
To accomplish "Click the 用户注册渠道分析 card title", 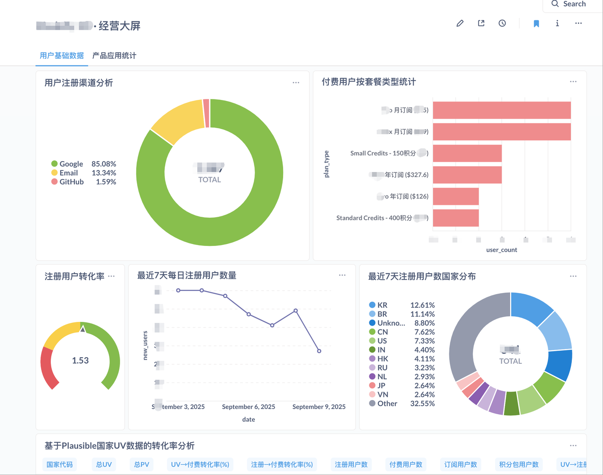I will point(79,83).
